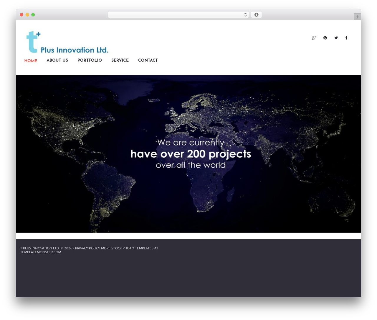377x320 pixels.
Task: Open the Contact menu item
Action: click(148, 60)
